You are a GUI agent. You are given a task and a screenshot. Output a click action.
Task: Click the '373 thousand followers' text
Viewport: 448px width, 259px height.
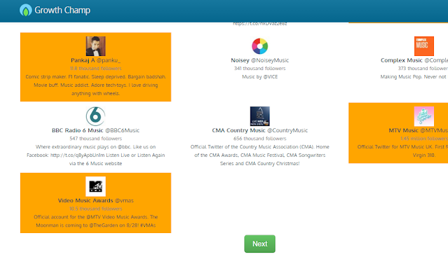(423, 69)
